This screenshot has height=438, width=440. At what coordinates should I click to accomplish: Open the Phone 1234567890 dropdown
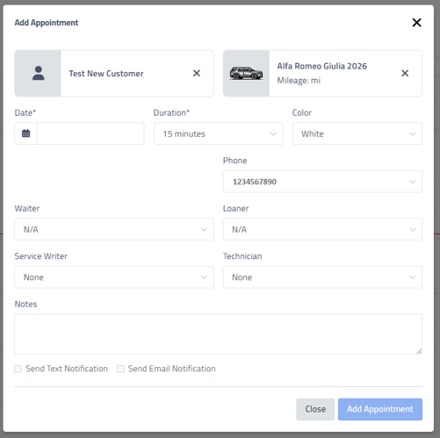coord(322,182)
